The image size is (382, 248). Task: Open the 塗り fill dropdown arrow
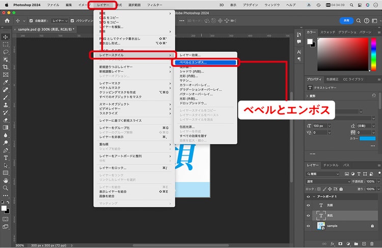(378, 189)
